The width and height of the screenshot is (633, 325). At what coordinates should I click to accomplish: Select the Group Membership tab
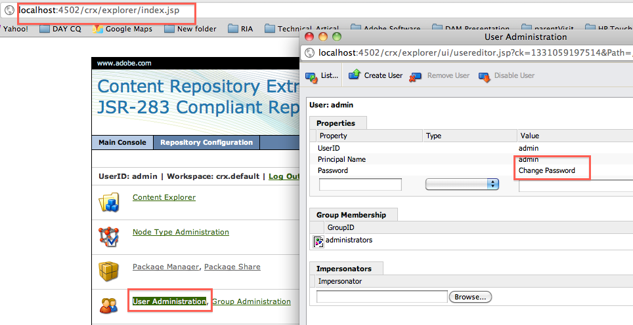[x=354, y=215]
